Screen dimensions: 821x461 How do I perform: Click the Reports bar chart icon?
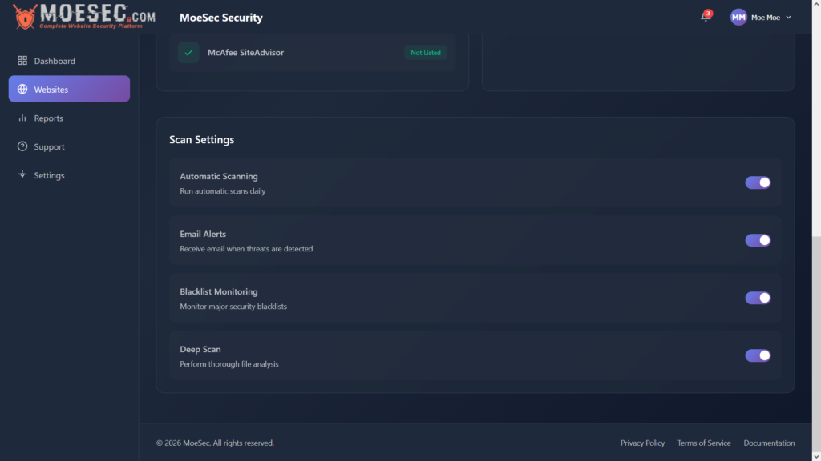pyautogui.click(x=22, y=118)
